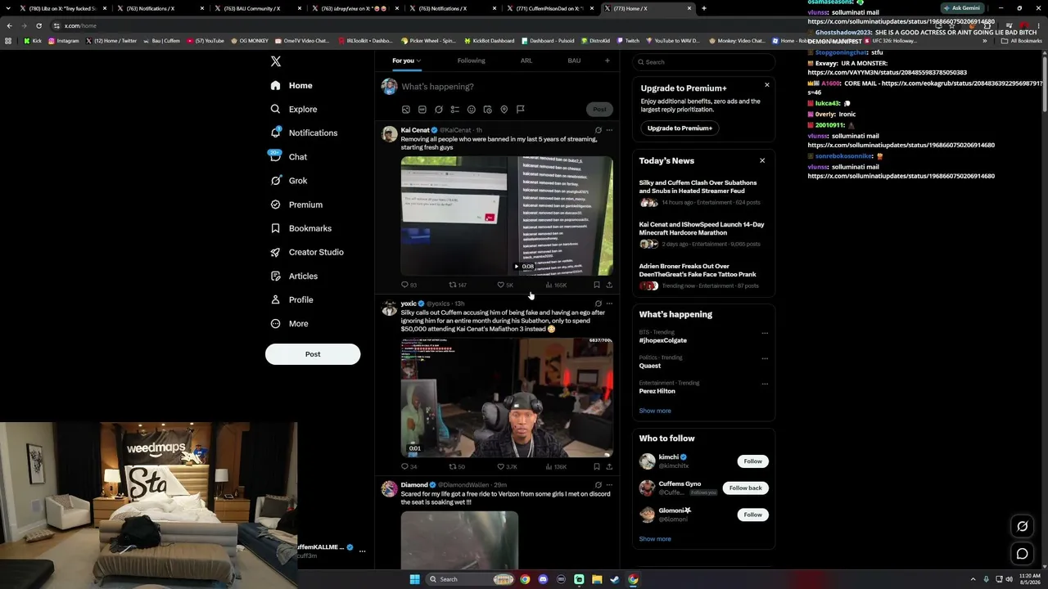The width and height of the screenshot is (1048, 589).
Task: Bookmark yoxic's post
Action: coord(596,466)
